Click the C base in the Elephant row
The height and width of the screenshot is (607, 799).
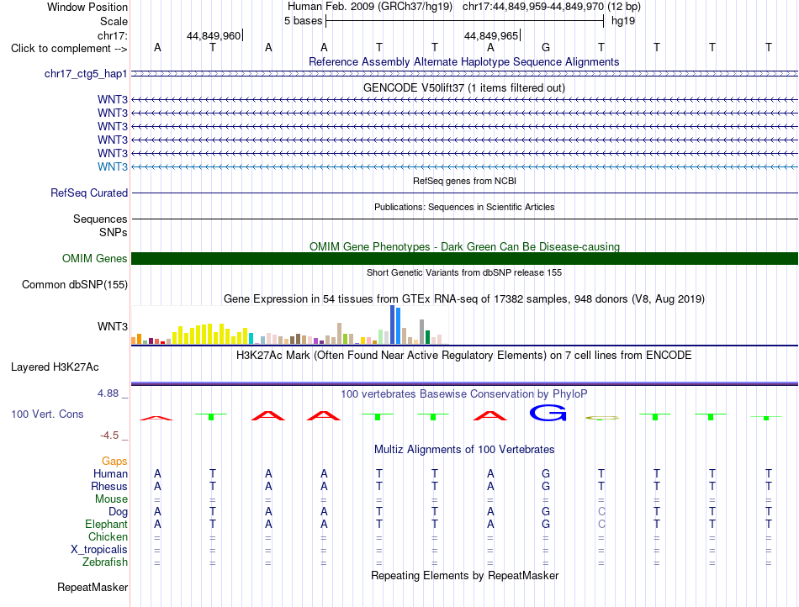pyautogui.click(x=601, y=524)
